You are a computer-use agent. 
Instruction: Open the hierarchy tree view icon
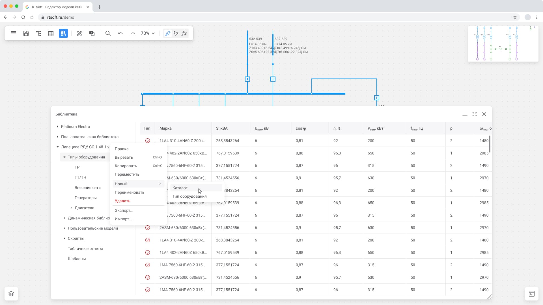(38, 33)
